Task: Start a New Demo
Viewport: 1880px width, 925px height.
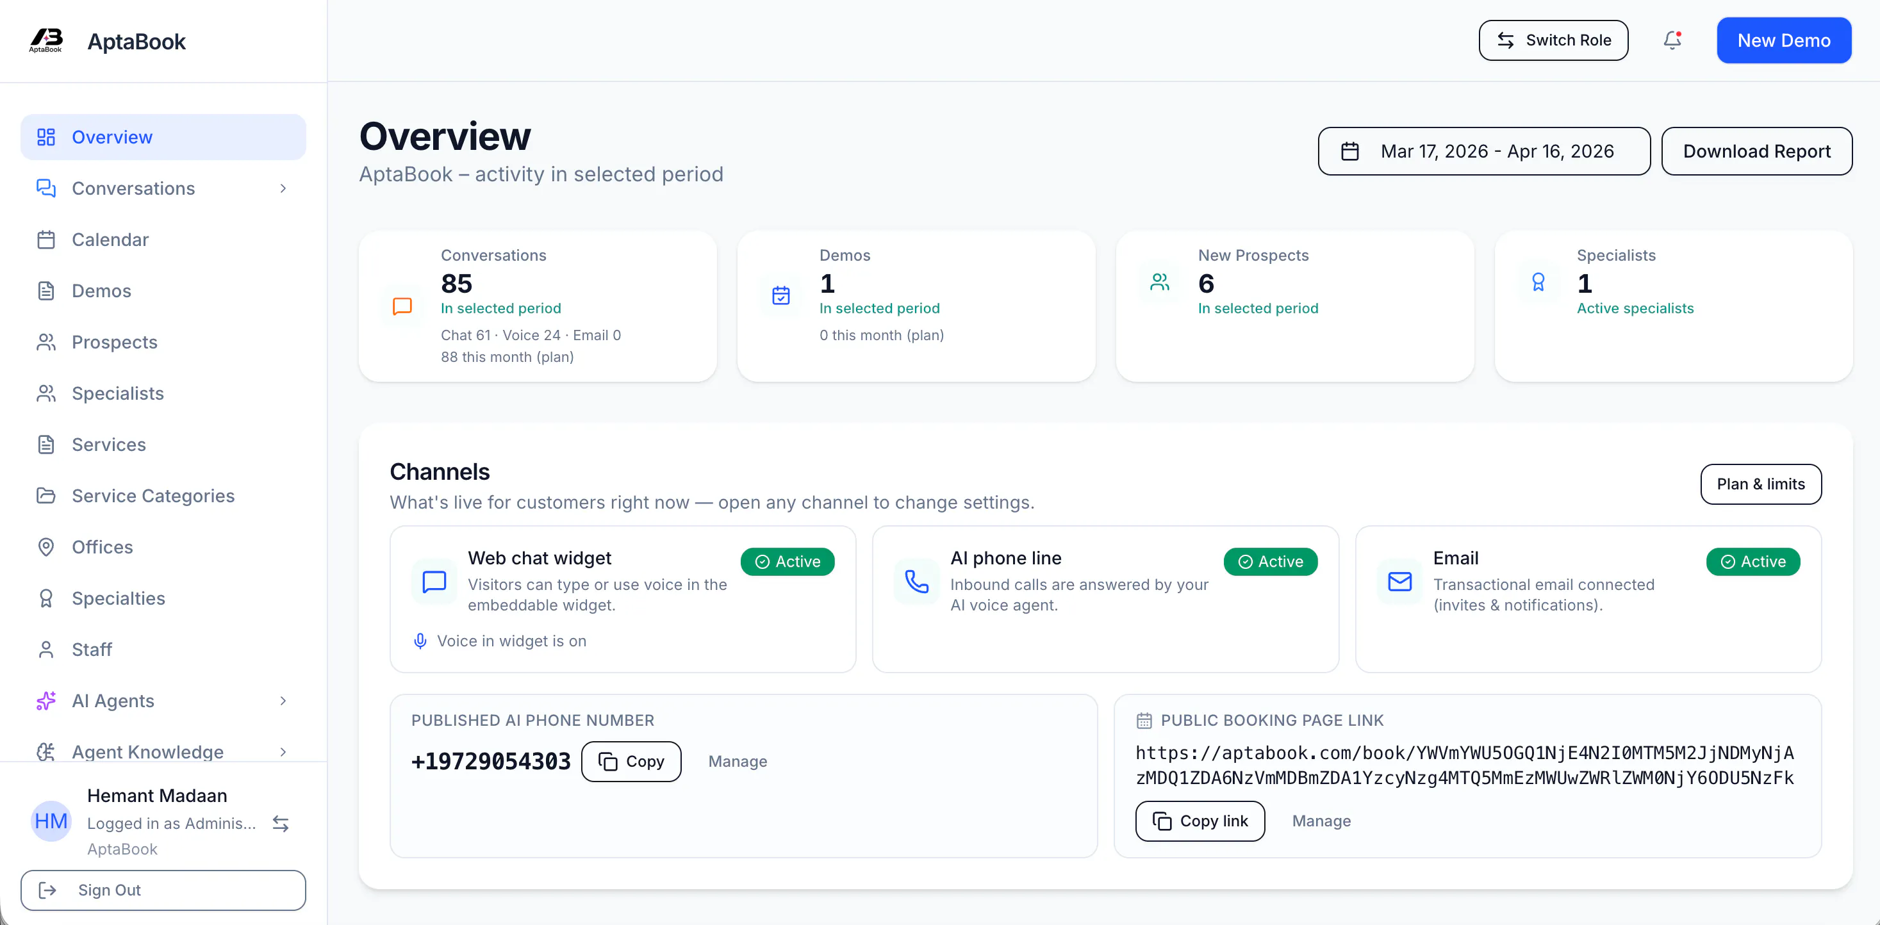Action: (x=1784, y=40)
